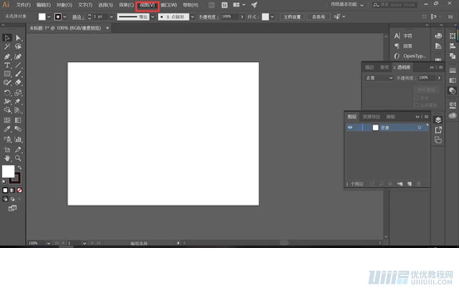Hide the 背景 layer with eye icon
Image resolution: width=459 pixels, height=290 pixels.
350,128
